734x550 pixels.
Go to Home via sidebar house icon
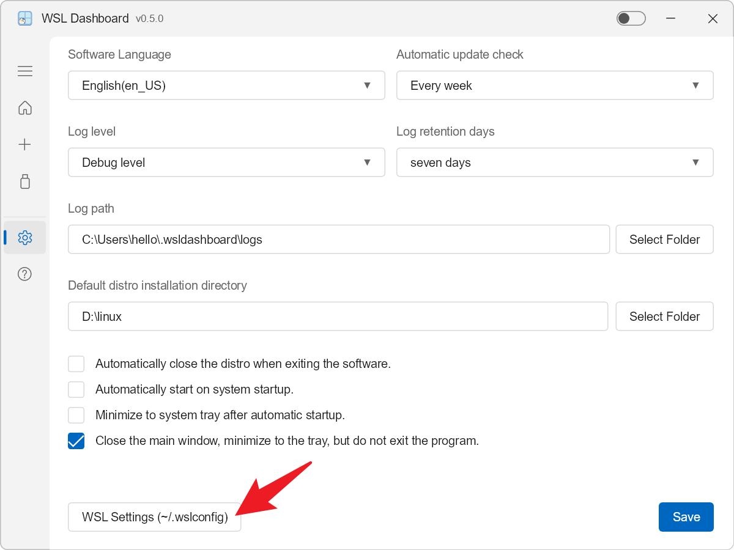pyautogui.click(x=25, y=108)
